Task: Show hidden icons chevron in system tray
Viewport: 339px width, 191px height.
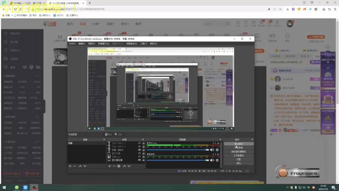Action: click(x=287, y=188)
